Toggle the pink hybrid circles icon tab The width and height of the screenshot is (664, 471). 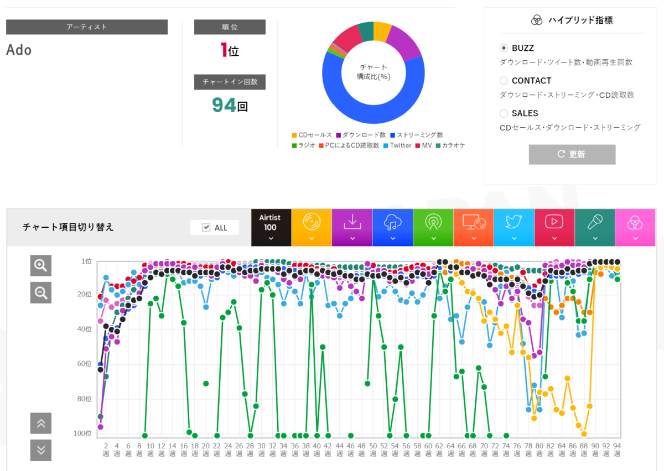[x=635, y=228]
